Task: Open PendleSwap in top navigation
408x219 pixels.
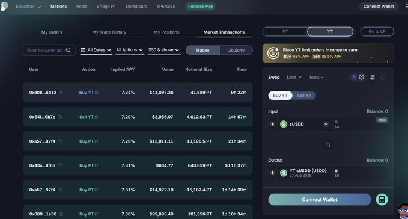Action: pos(200,7)
